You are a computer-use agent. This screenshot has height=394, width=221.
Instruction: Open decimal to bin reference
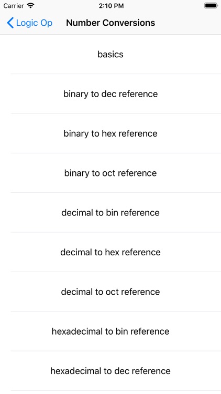(110, 213)
